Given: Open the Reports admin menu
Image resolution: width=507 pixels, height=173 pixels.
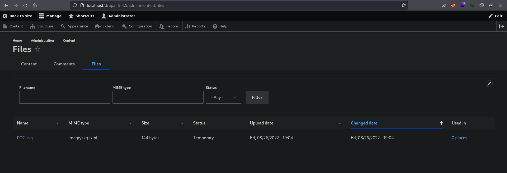Looking at the screenshot, I should [195, 26].
